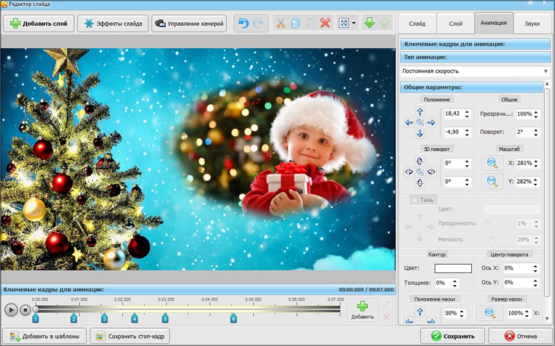Viewport: 555px width, 346px height.
Task: Adjust the scale X 281% stepper
Action: click(536, 163)
